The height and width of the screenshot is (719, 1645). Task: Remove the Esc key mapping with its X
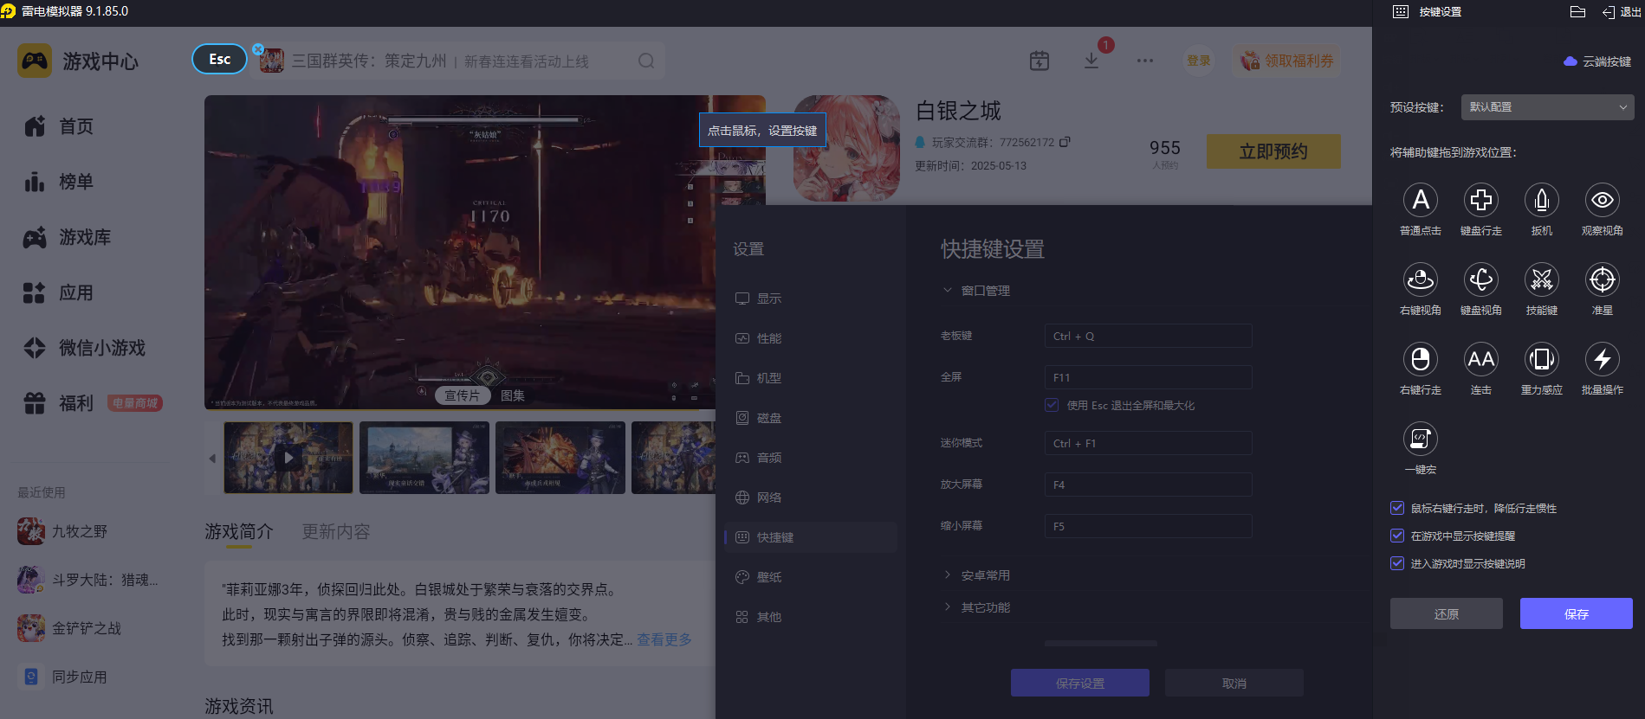[x=258, y=49]
